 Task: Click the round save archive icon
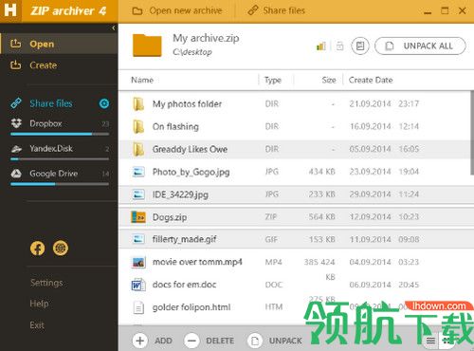coord(360,46)
